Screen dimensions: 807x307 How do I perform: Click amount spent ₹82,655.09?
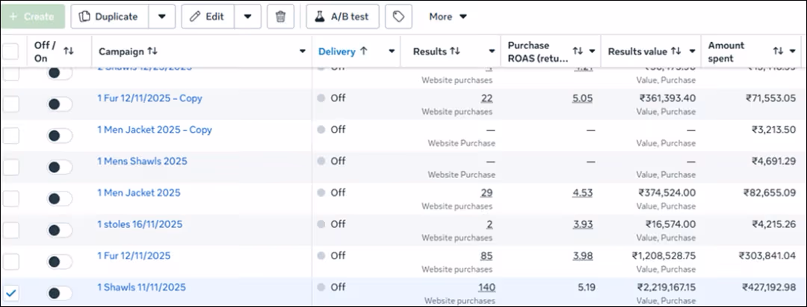(x=770, y=193)
